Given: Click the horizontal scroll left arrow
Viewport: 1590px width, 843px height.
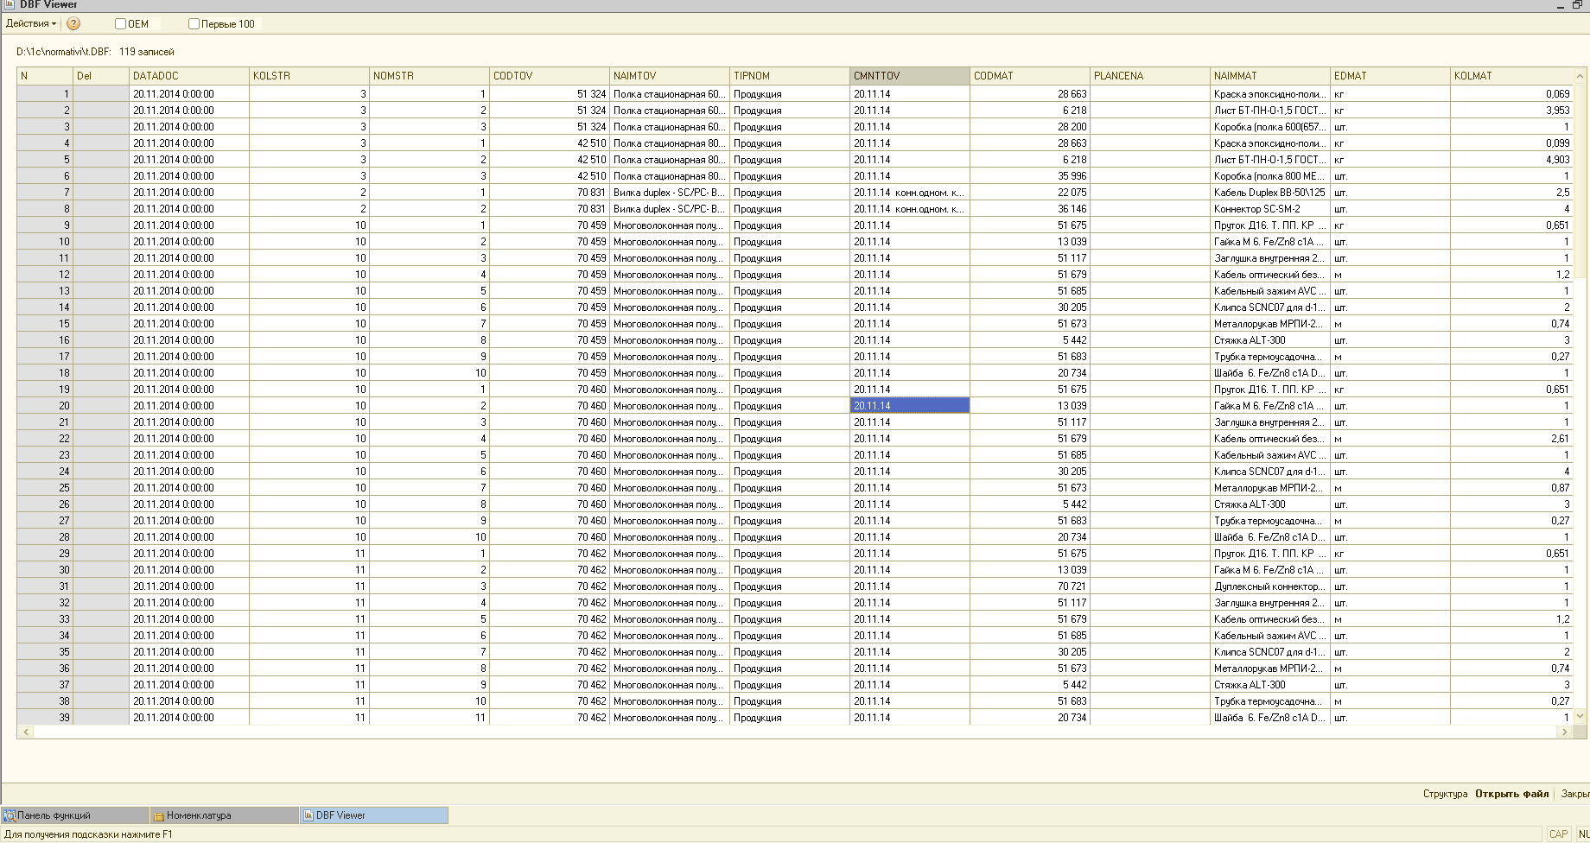Looking at the screenshot, I should [26, 732].
